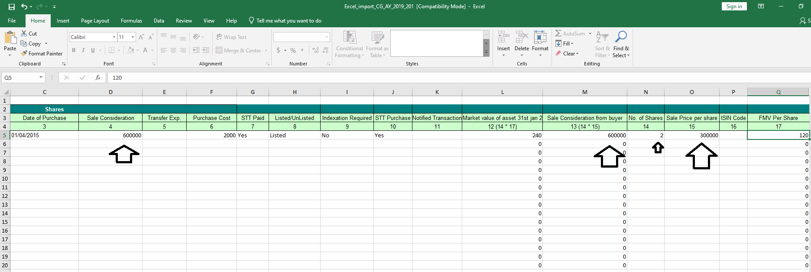Open the Formulas ribbon tab
The image size is (811, 272).
click(x=131, y=20)
